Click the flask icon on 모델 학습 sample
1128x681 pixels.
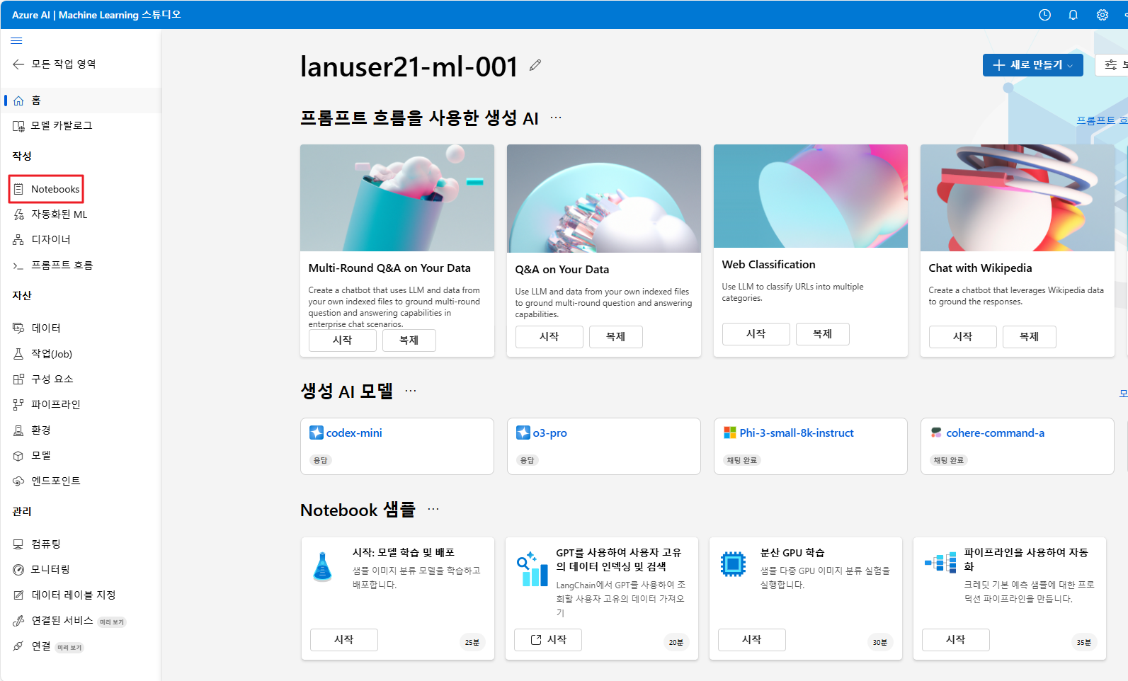pos(323,566)
